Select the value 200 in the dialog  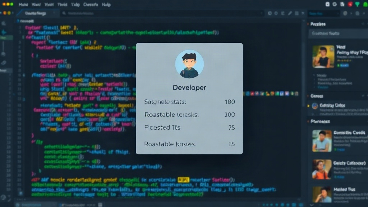(x=230, y=115)
